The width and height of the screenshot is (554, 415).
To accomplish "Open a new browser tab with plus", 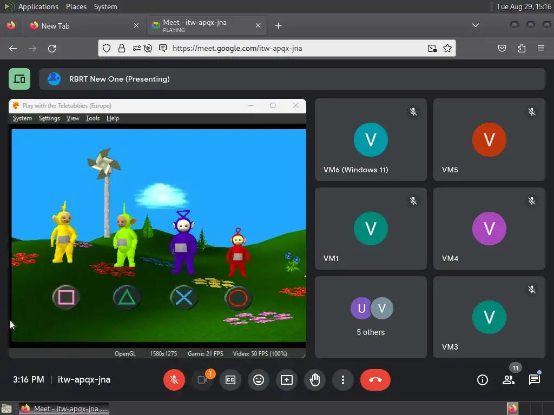I will pyautogui.click(x=279, y=26).
